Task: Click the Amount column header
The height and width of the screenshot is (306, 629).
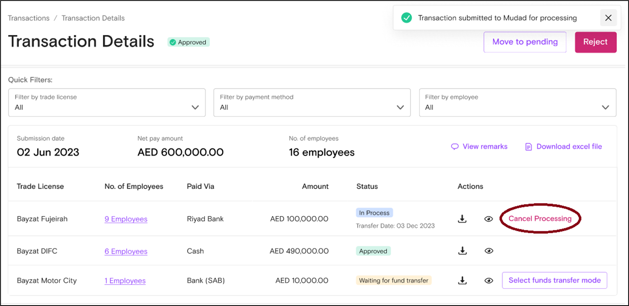Action: point(315,186)
